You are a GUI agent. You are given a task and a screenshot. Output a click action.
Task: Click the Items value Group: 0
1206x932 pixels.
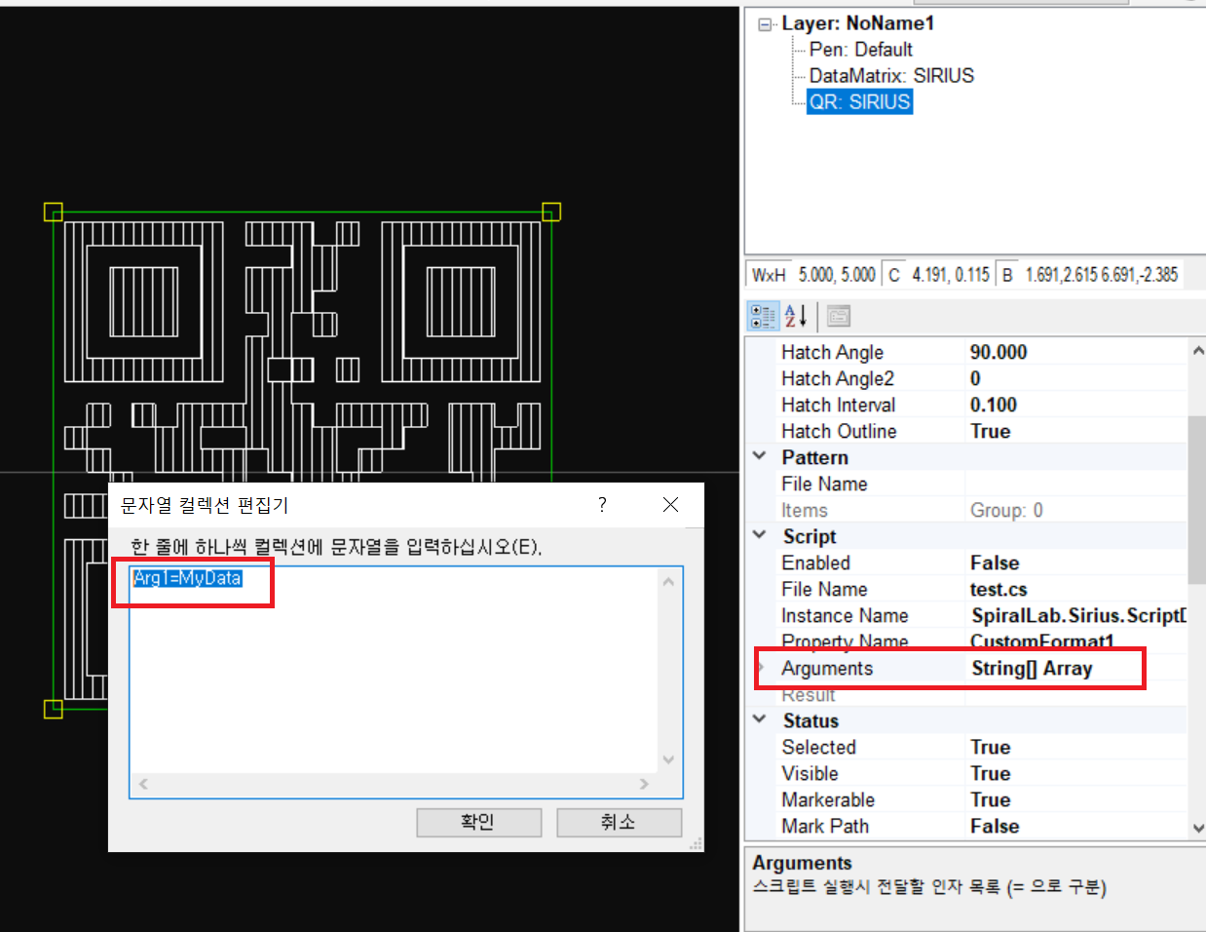1006,510
